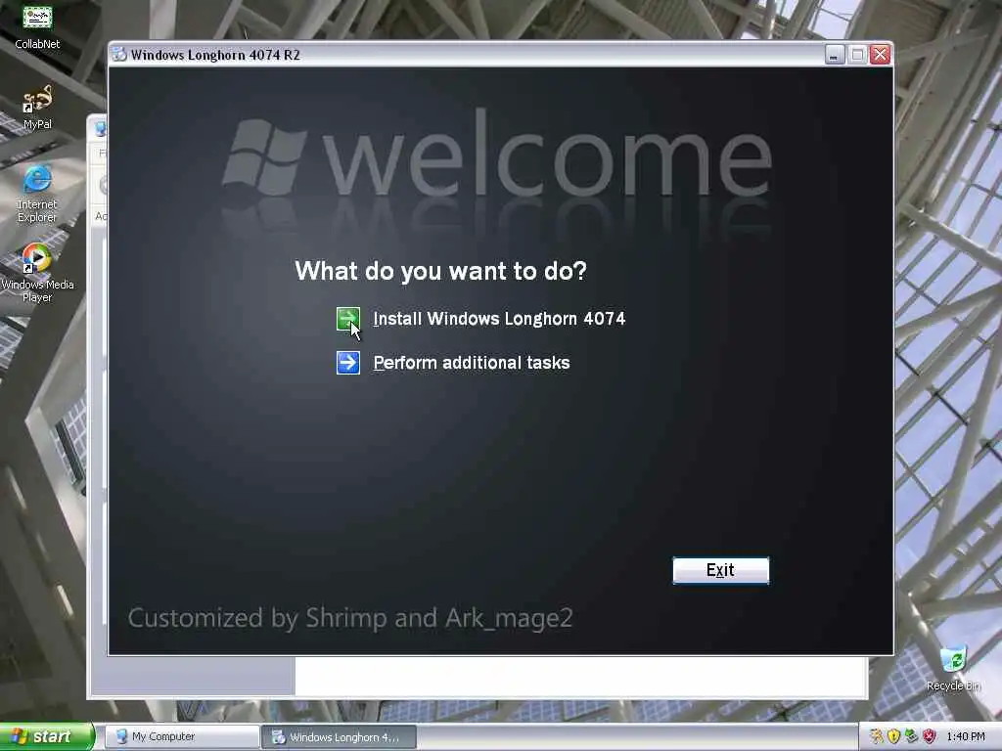Click the first system tray icon
Viewport: 1002px width, 751px height.
coord(876,736)
